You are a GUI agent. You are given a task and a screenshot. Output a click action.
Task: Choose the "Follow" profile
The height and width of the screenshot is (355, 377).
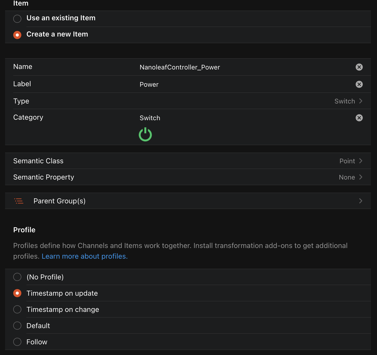[17, 342]
